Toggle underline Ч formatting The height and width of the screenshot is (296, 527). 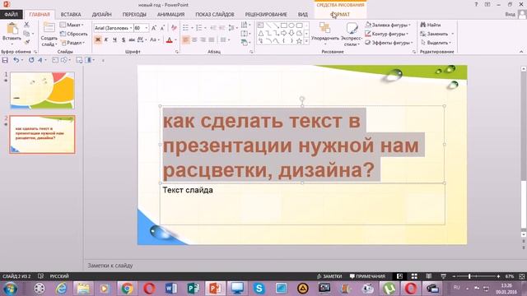coord(114,40)
